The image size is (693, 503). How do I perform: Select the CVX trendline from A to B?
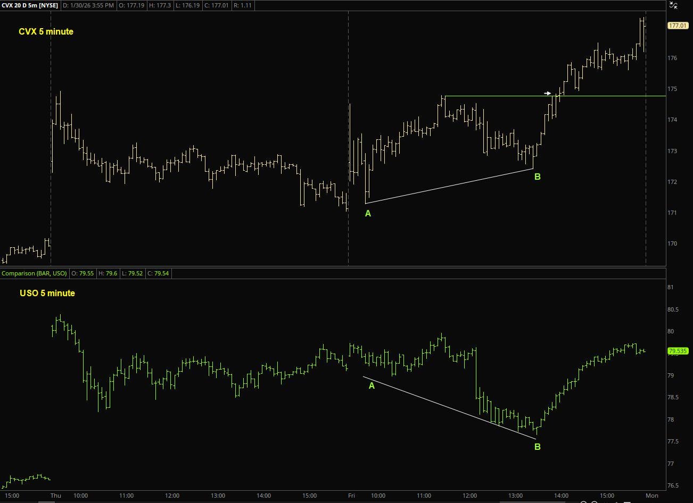(450, 186)
